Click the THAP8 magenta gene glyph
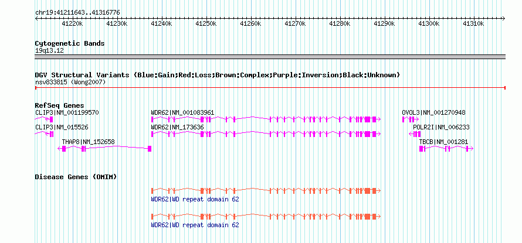Screen dimensions: 522x243 coord(104,149)
